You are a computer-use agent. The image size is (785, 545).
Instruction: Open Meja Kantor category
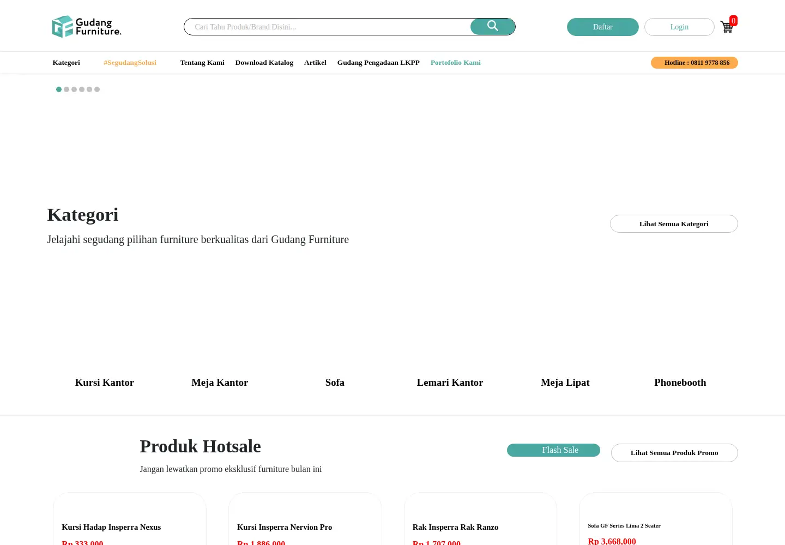(x=220, y=383)
